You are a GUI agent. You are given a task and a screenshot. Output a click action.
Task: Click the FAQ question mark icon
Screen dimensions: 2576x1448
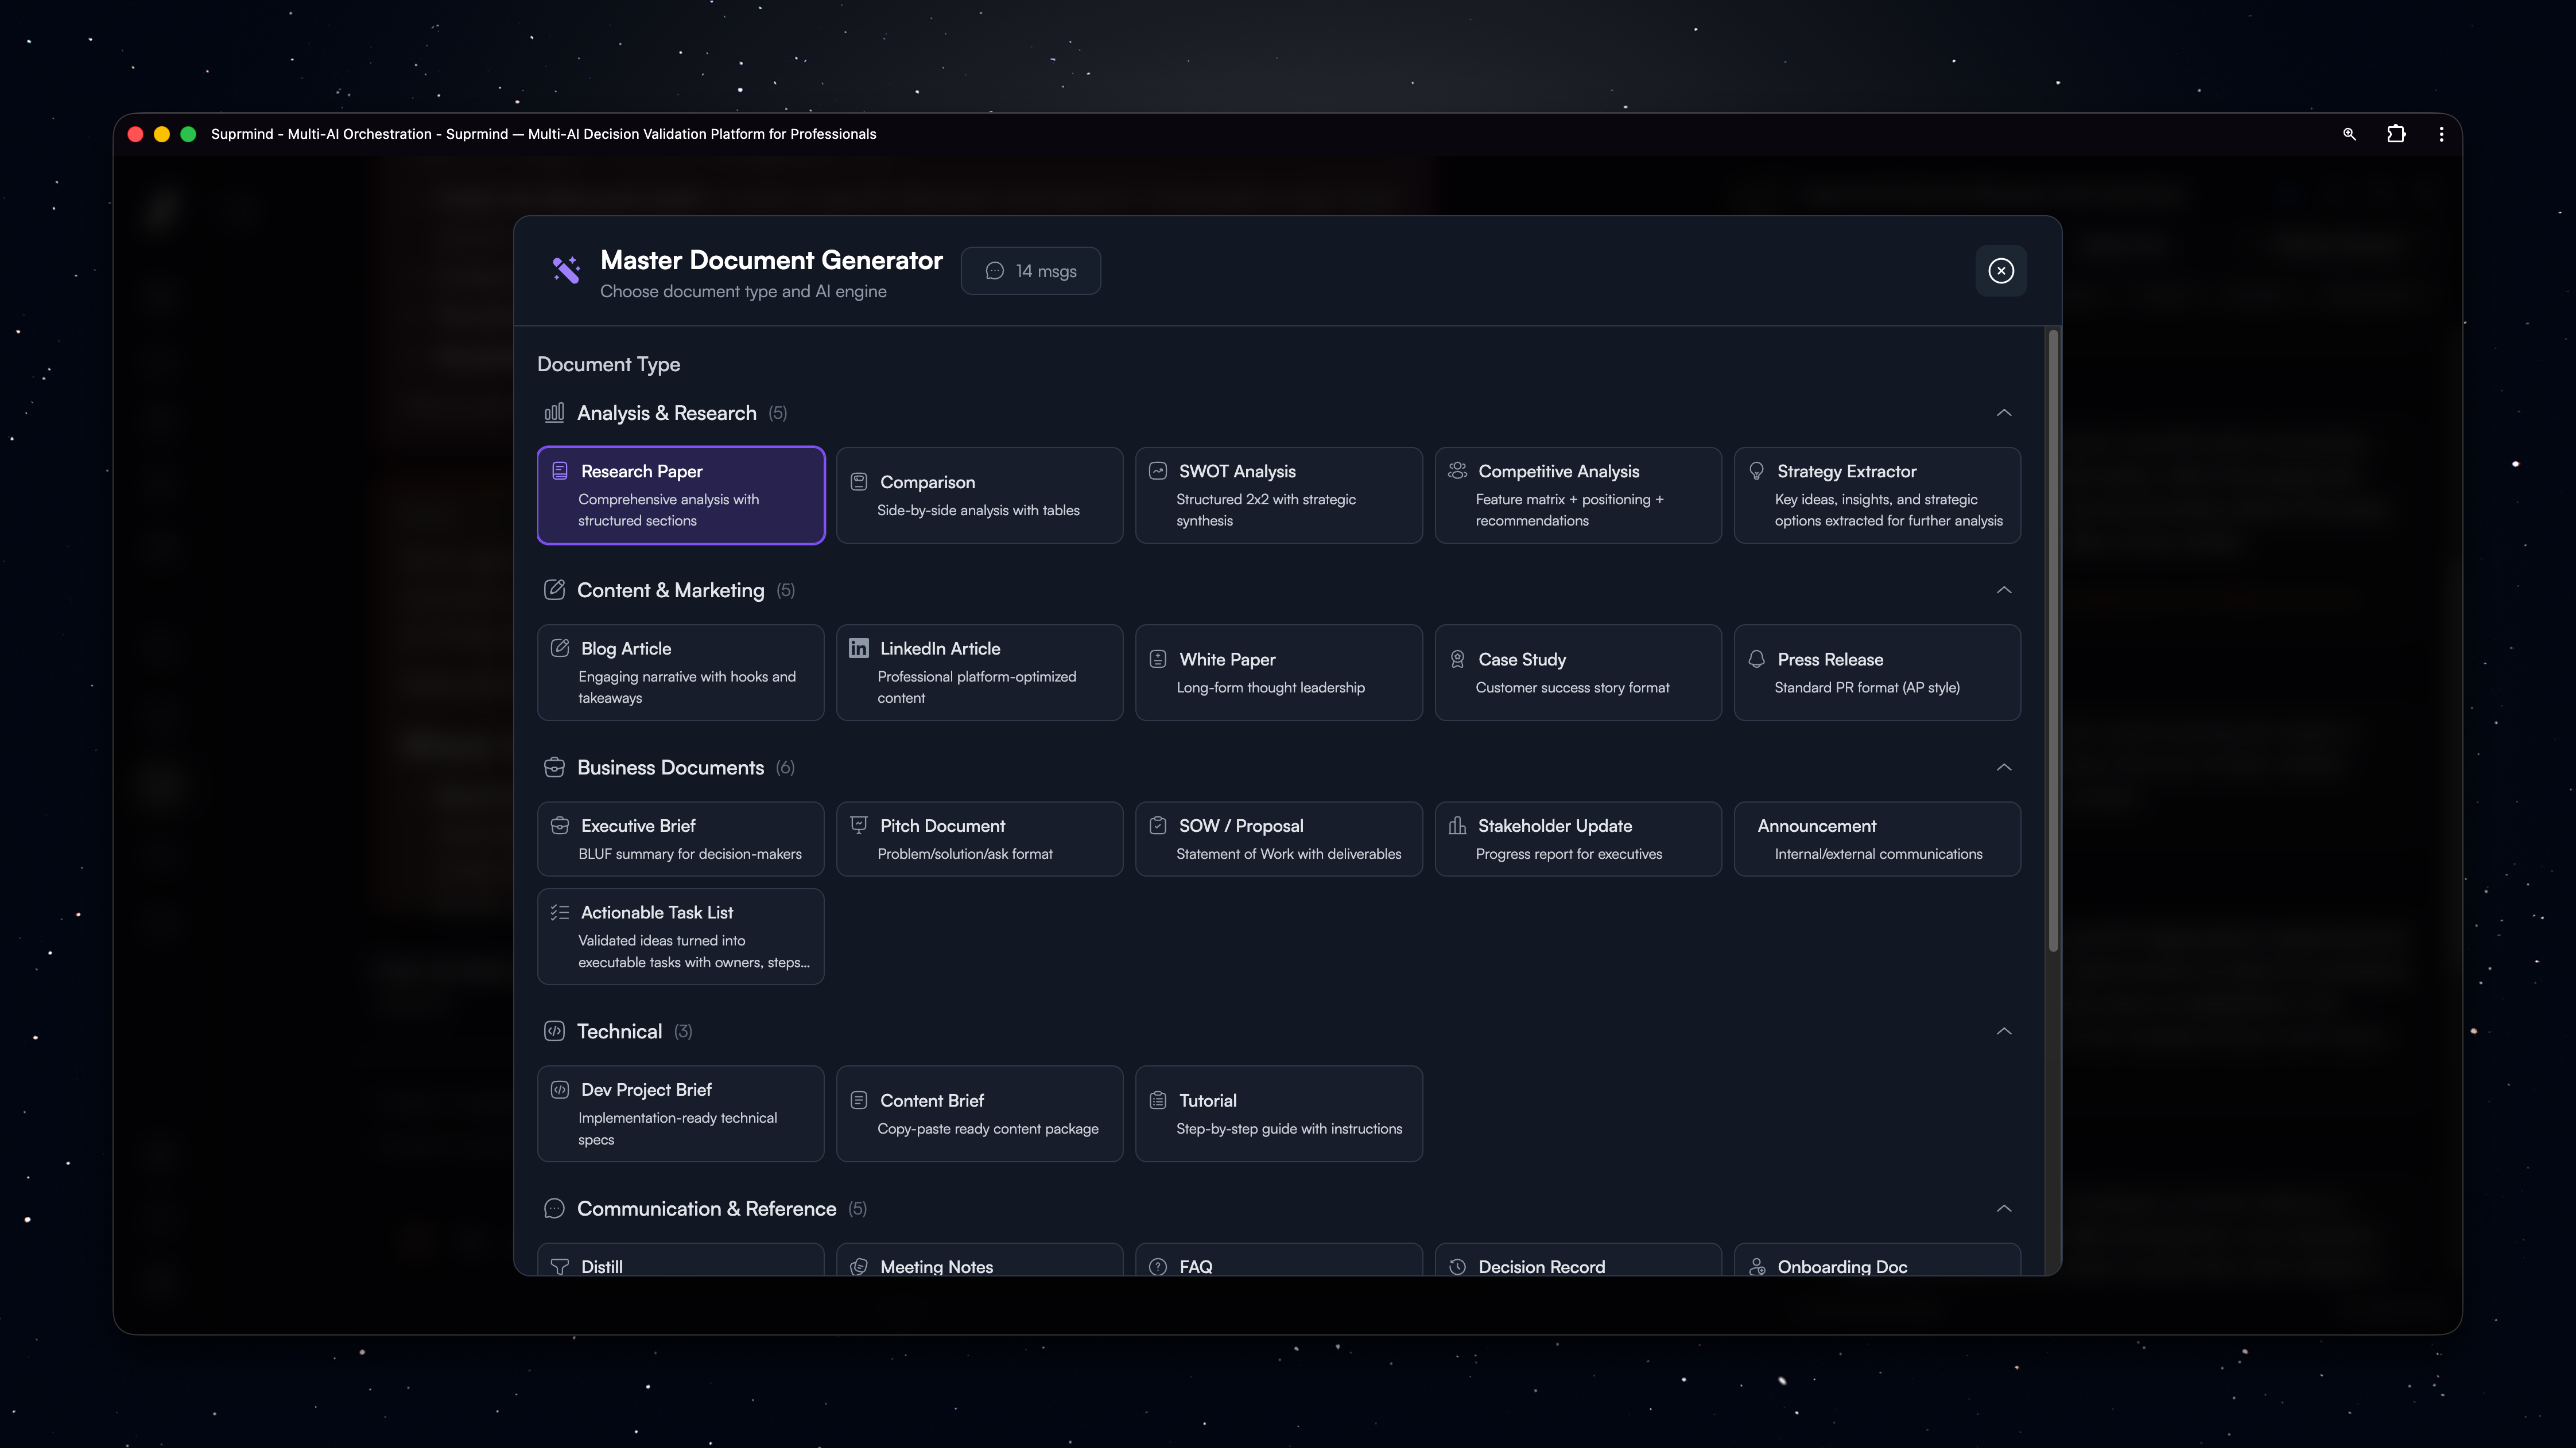tap(1158, 1266)
